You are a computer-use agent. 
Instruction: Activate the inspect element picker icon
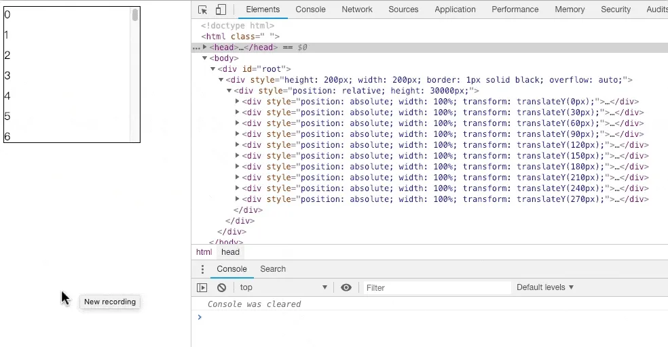pos(203,9)
